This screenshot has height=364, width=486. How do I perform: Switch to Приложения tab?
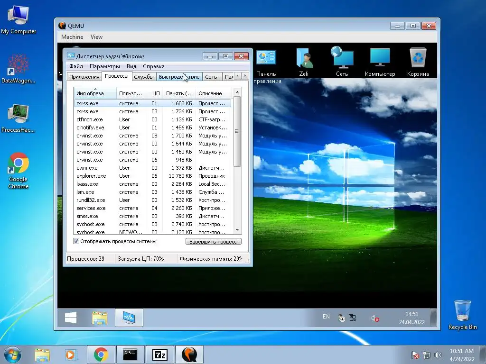point(84,77)
